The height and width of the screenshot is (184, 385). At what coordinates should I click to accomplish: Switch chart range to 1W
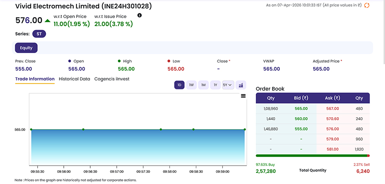point(191,85)
